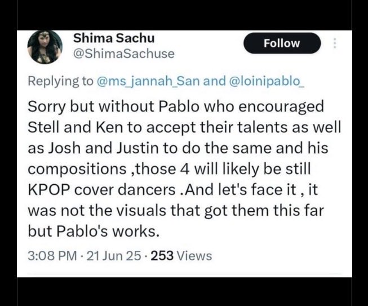Click the 253 view count number
The height and width of the screenshot is (306, 368).
[x=162, y=255]
